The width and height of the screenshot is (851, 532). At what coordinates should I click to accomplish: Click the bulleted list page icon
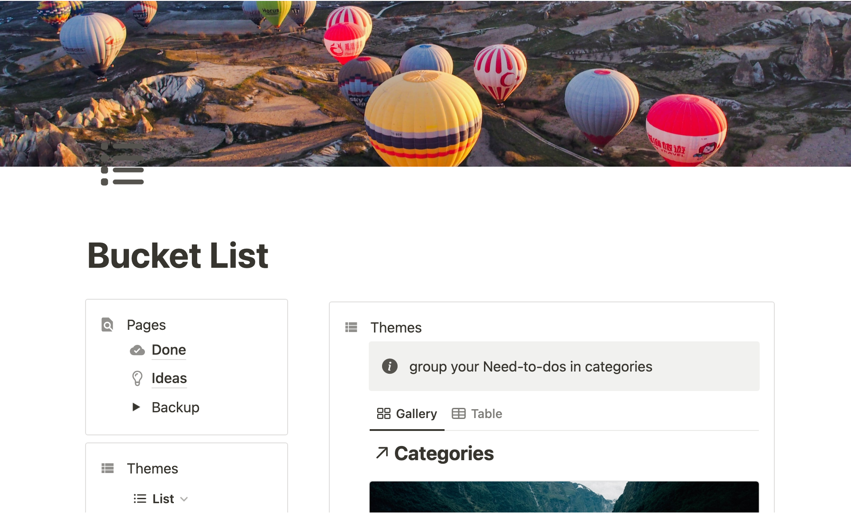122,164
